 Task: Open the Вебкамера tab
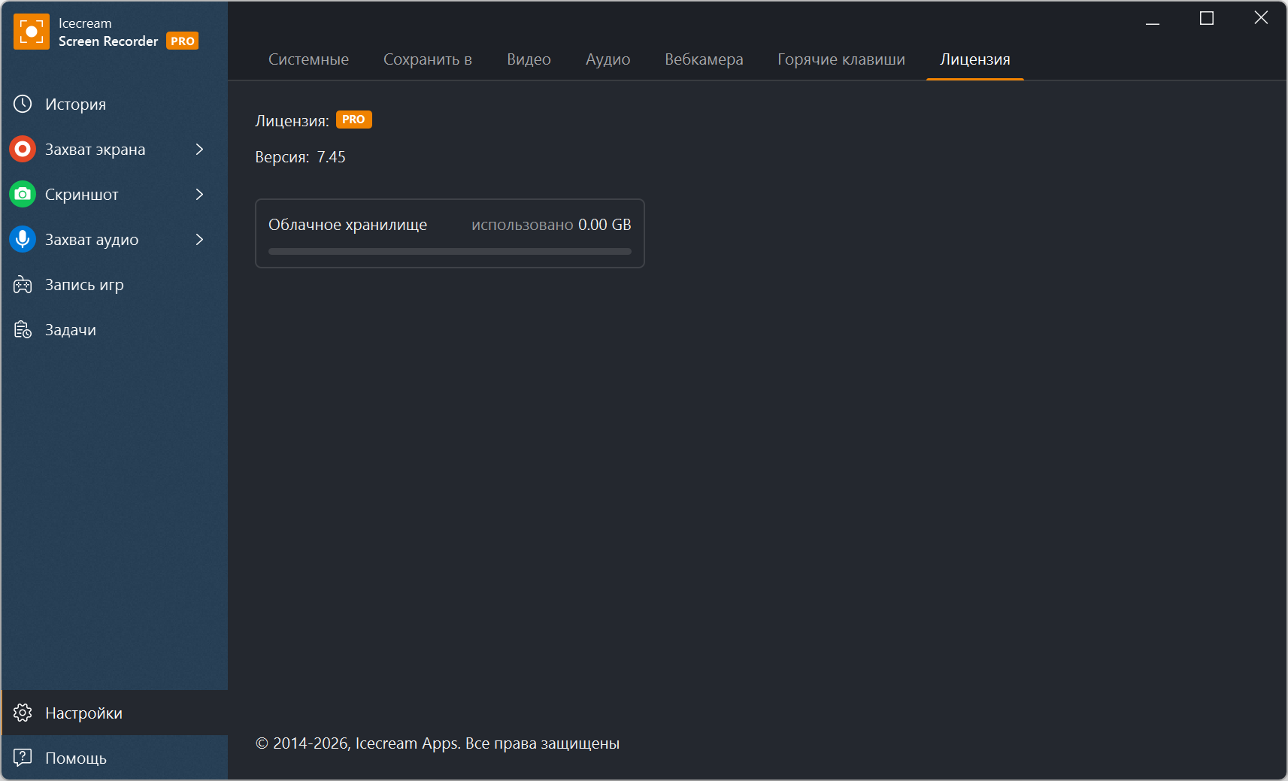704,59
